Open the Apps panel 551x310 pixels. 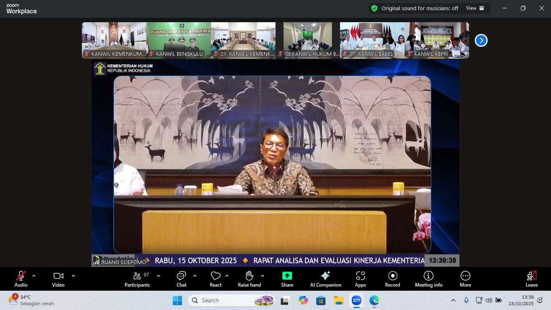pos(360,279)
